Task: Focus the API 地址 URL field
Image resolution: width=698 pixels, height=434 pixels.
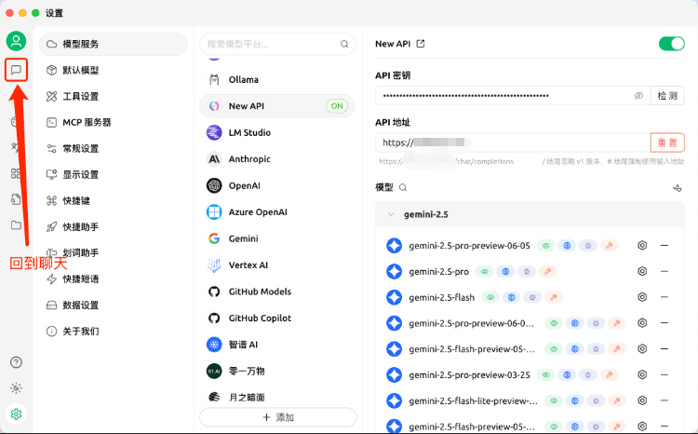Action: (x=513, y=142)
